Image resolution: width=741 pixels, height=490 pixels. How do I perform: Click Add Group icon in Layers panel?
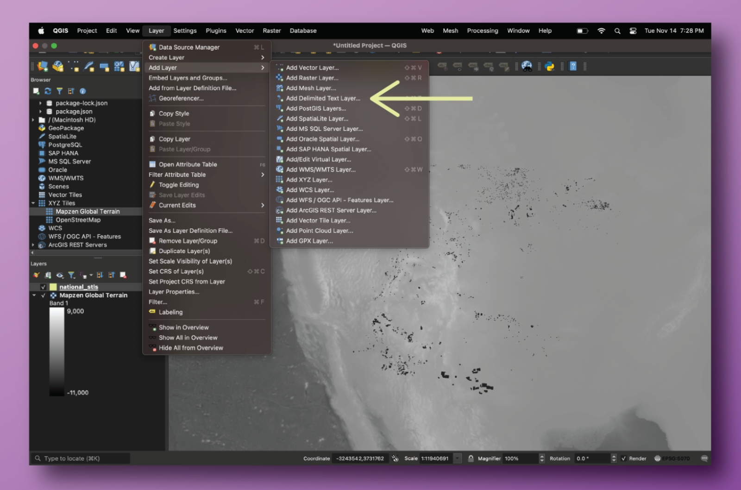[48, 275]
